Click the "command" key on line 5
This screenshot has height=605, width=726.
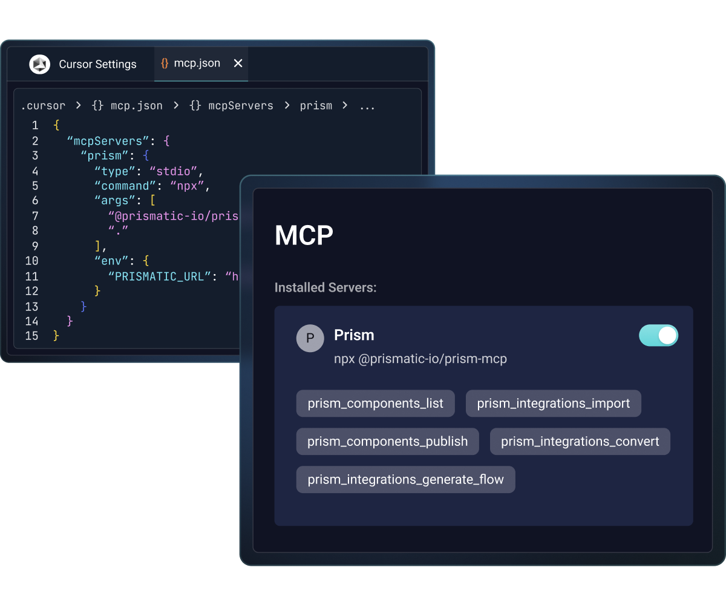[x=125, y=186]
